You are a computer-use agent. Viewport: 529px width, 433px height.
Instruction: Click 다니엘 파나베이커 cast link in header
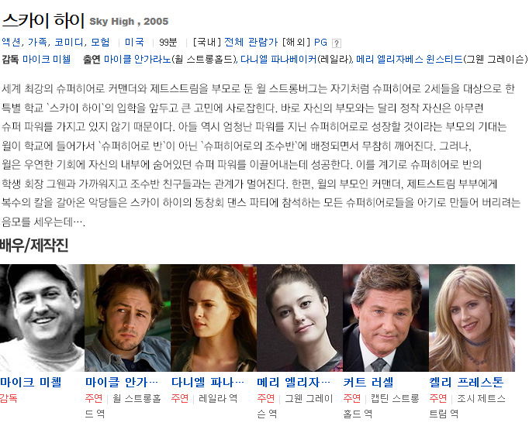[278, 60]
